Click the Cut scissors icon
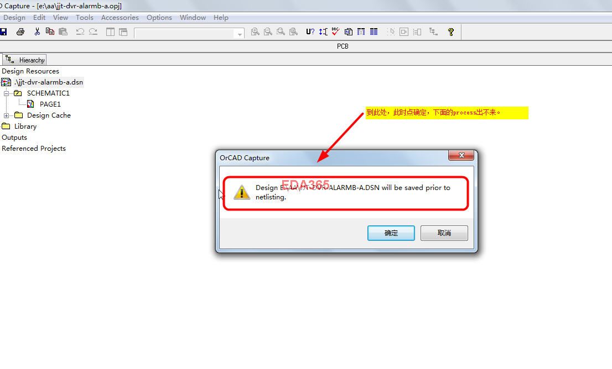The image size is (612, 369). 37,32
